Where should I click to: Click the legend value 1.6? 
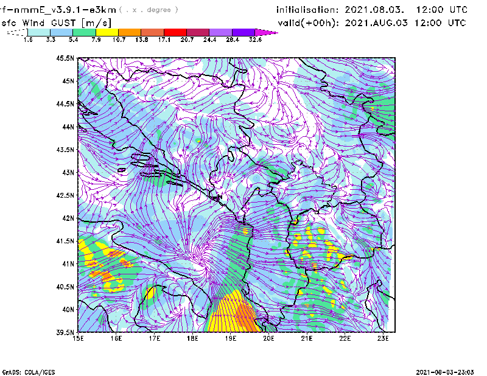pos(28,40)
